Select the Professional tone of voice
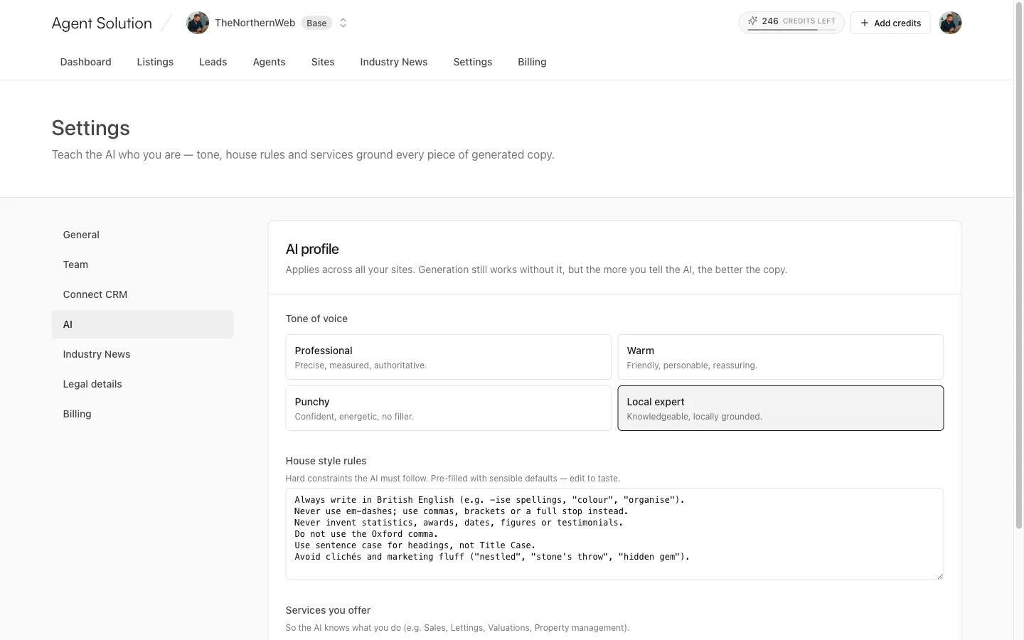 point(449,357)
